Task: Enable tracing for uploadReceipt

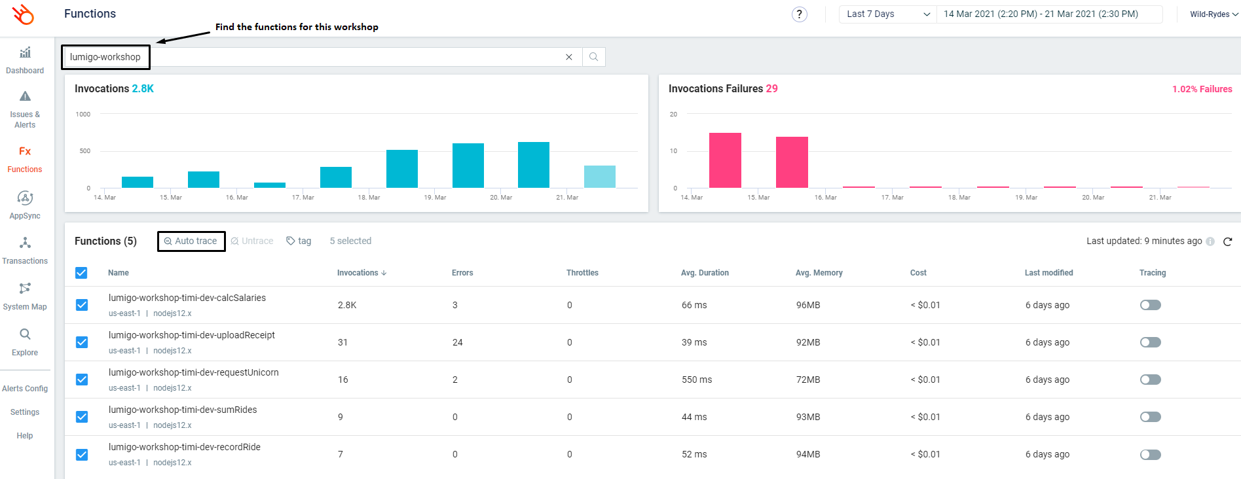Action: click(x=1151, y=342)
